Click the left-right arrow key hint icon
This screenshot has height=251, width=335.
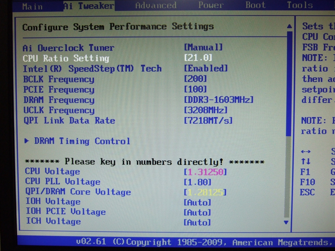(x=306, y=152)
